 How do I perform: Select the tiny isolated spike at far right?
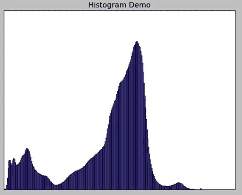201,189
